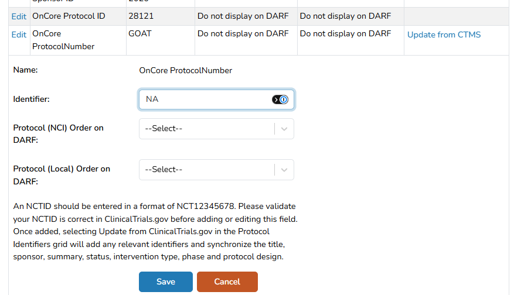Focus the Identifier field containing NA

pos(216,99)
